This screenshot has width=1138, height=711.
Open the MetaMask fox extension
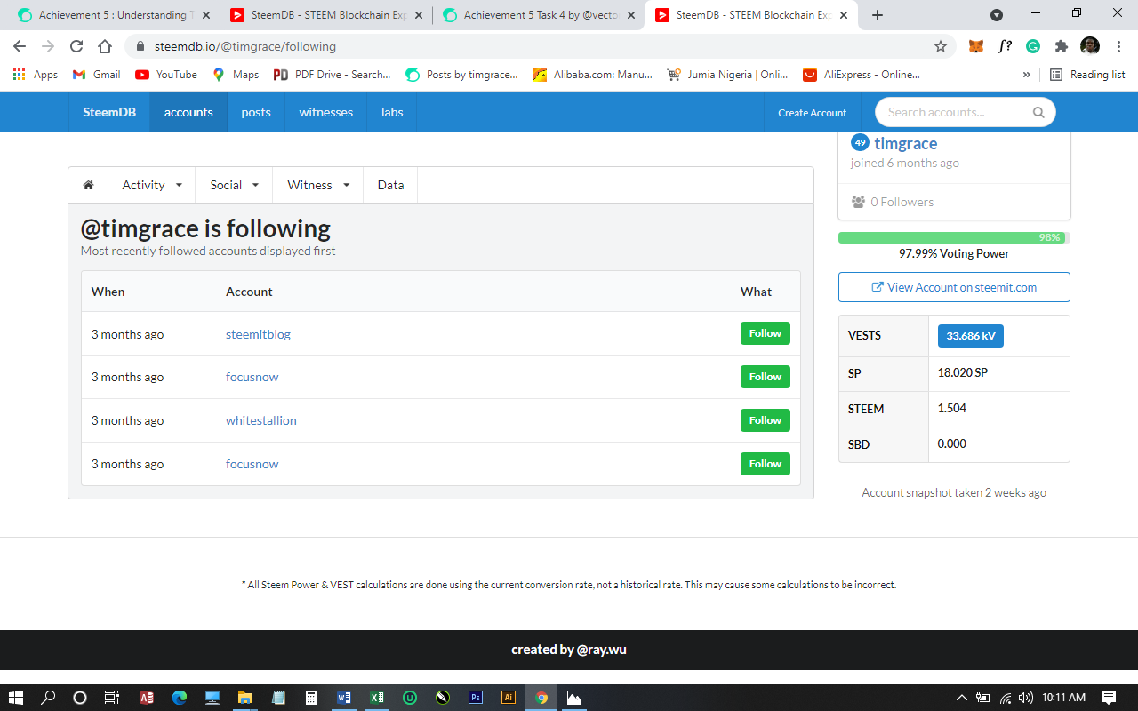(x=976, y=46)
